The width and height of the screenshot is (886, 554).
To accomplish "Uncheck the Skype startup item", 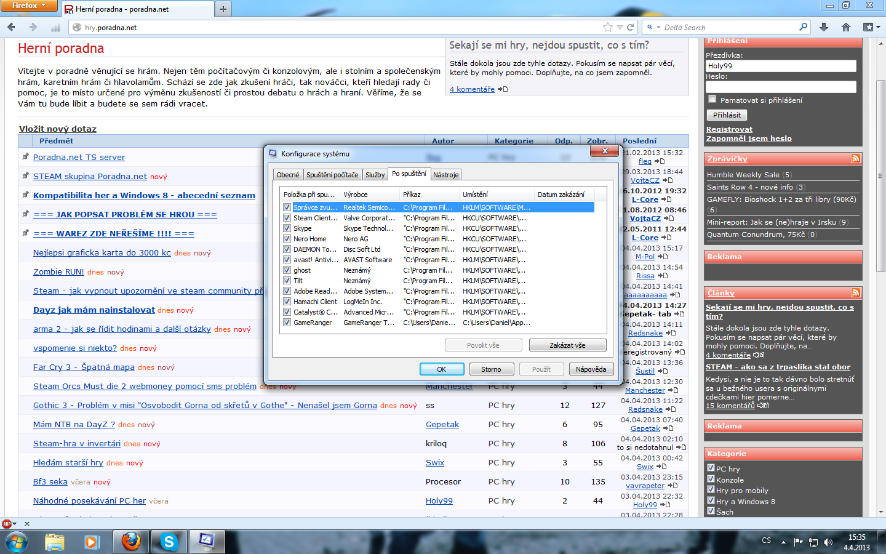I will point(287,228).
